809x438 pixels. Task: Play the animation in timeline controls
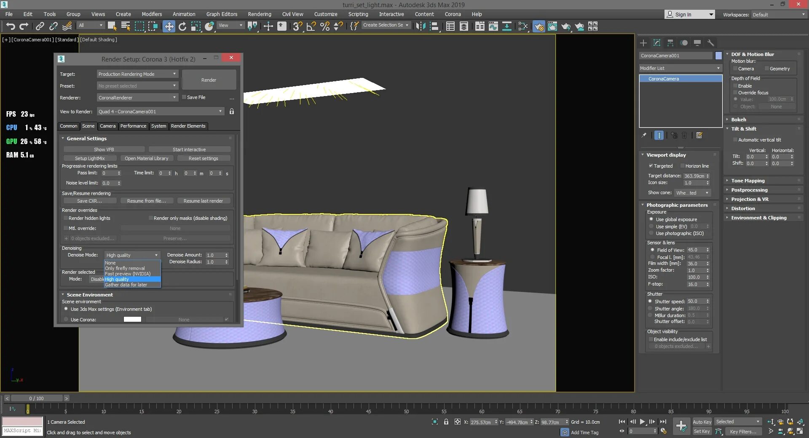click(x=642, y=422)
